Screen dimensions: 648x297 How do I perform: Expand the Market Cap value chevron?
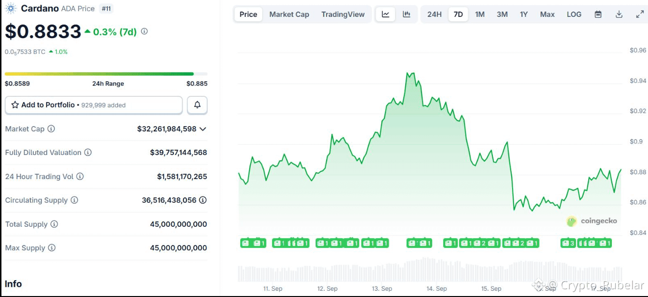(203, 129)
